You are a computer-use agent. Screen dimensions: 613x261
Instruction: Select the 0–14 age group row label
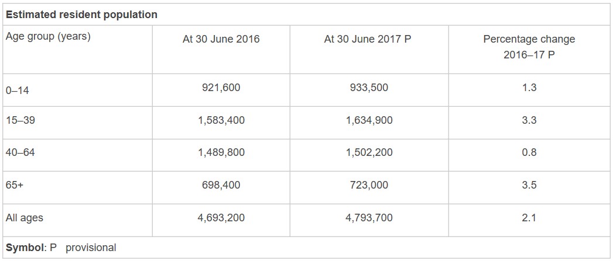point(16,91)
